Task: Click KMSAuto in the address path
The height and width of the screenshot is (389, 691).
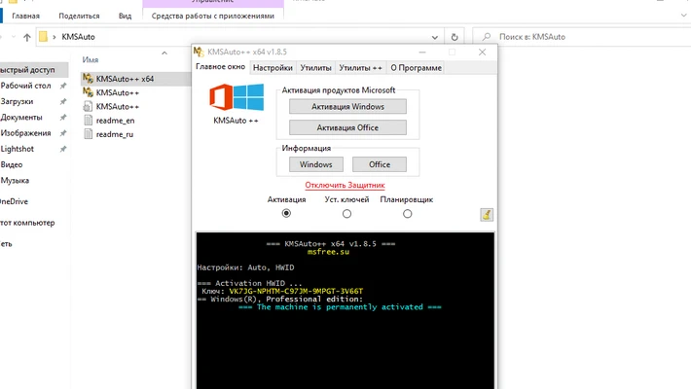Action: tap(79, 37)
